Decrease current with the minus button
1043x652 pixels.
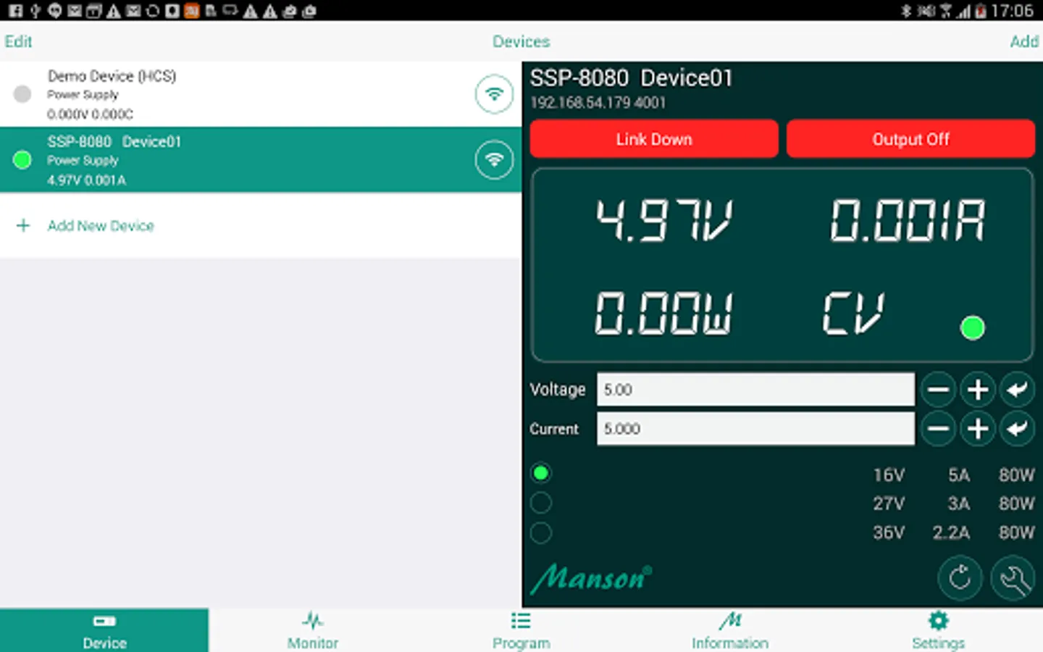(x=939, y=429)
